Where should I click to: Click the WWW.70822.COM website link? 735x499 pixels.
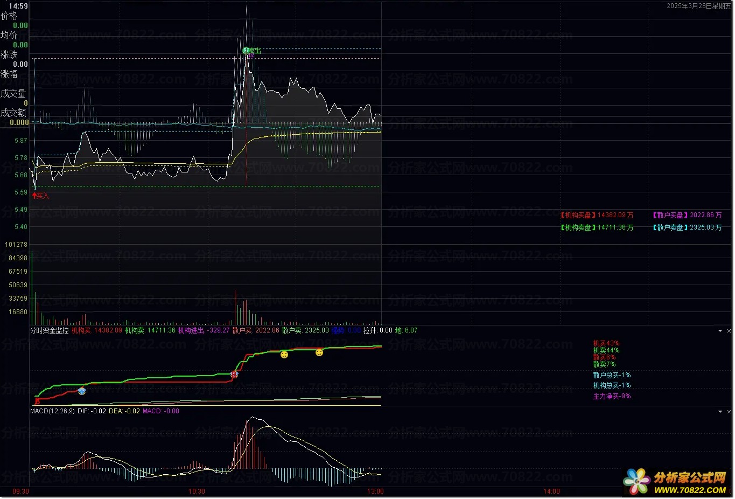[690, 490]
